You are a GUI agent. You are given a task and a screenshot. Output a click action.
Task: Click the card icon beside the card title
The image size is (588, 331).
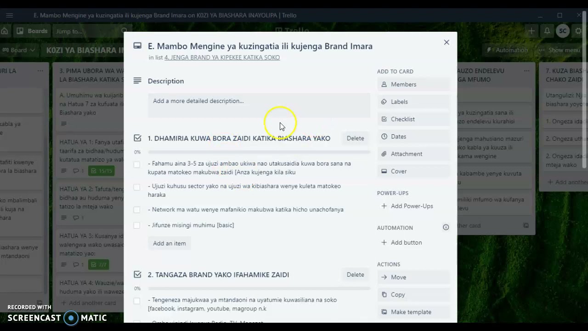[x=137, y=46]
